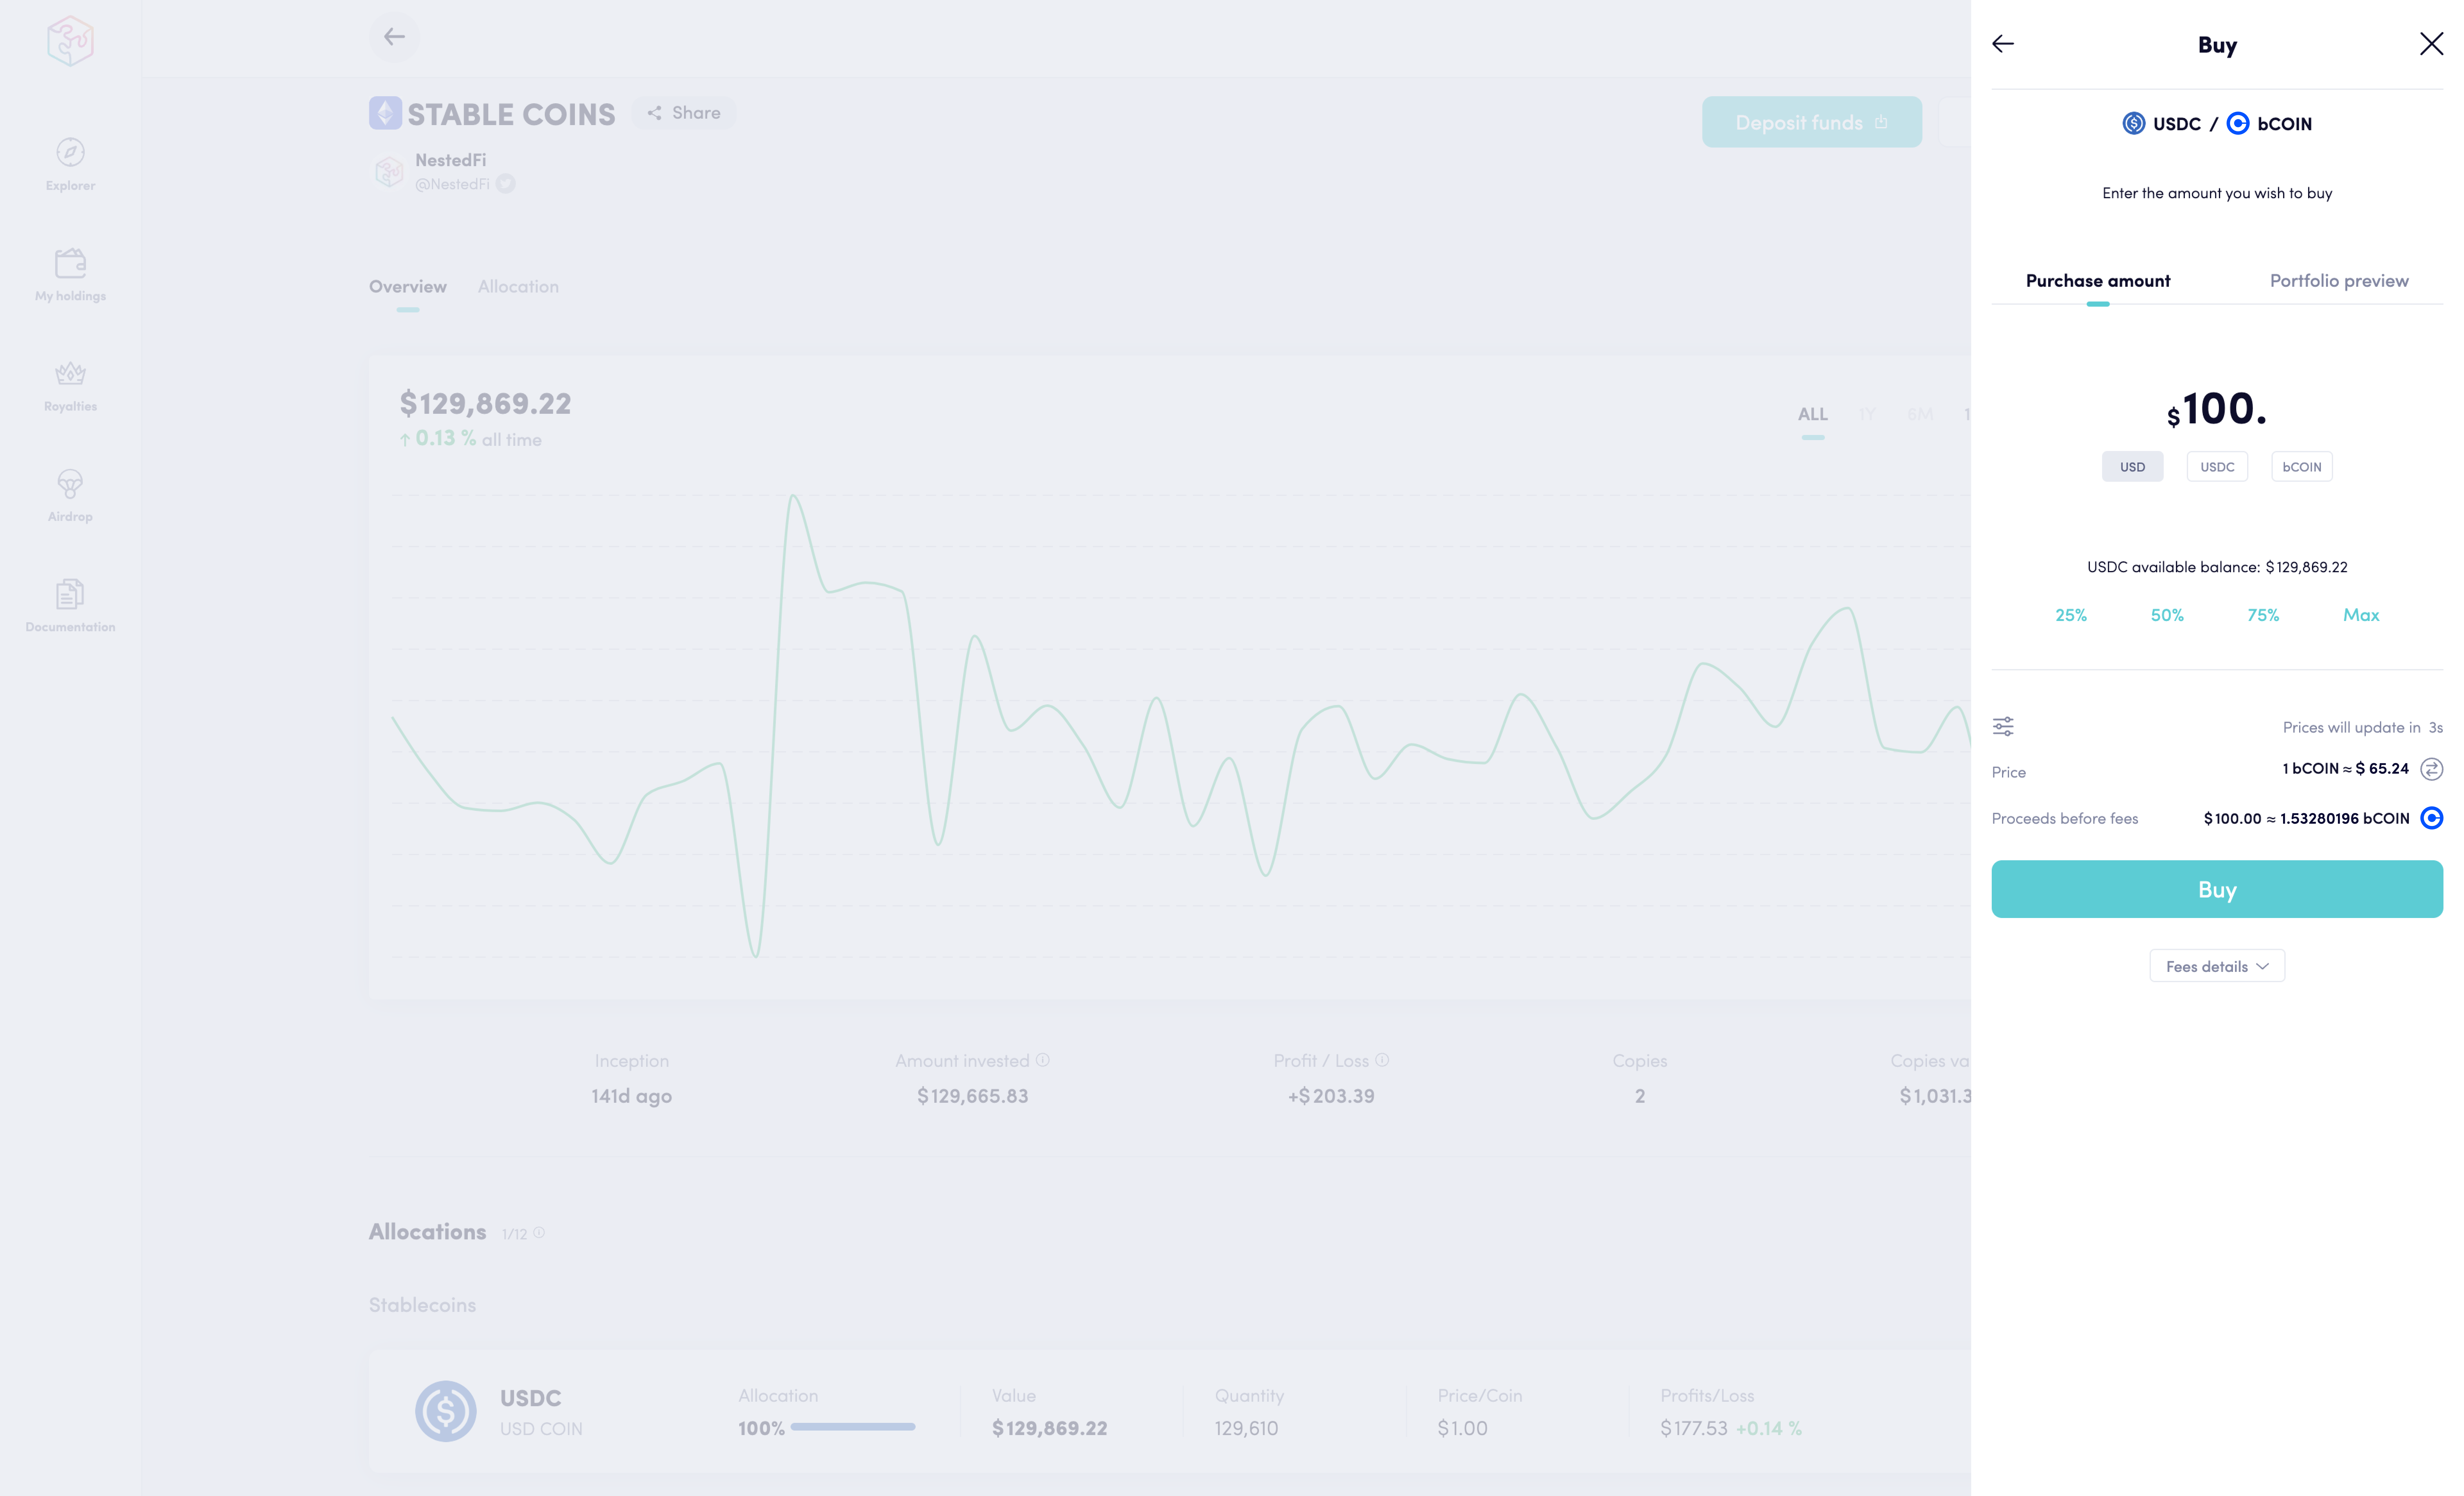Click the $100. amount input field
This screenshot has height=1496, width=2464.
click(2217, 409)
